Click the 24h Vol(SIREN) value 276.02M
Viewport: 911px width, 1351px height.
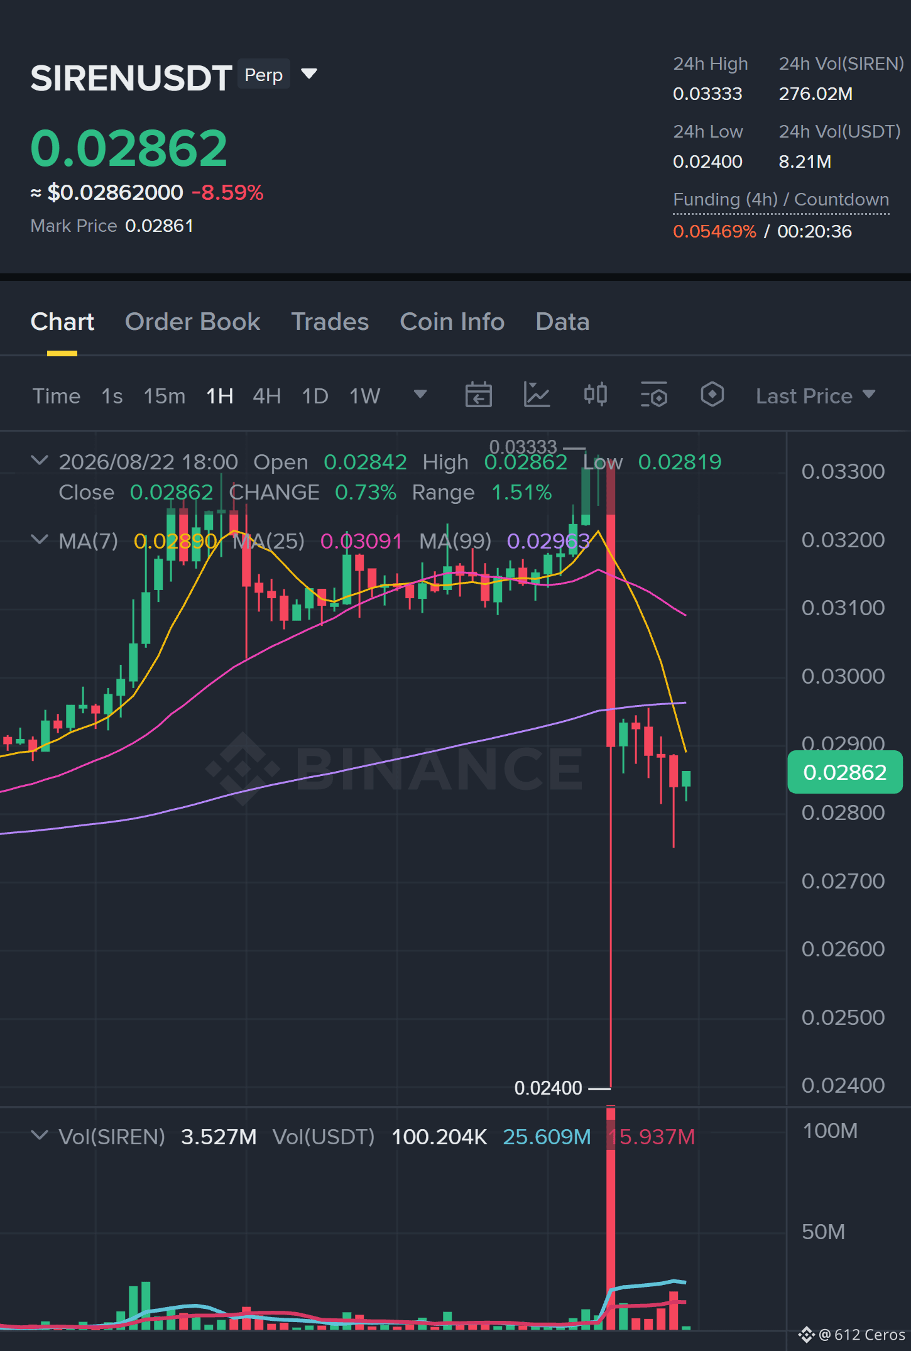[816, 94]
